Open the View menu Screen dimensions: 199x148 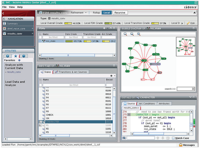[12, 7]
